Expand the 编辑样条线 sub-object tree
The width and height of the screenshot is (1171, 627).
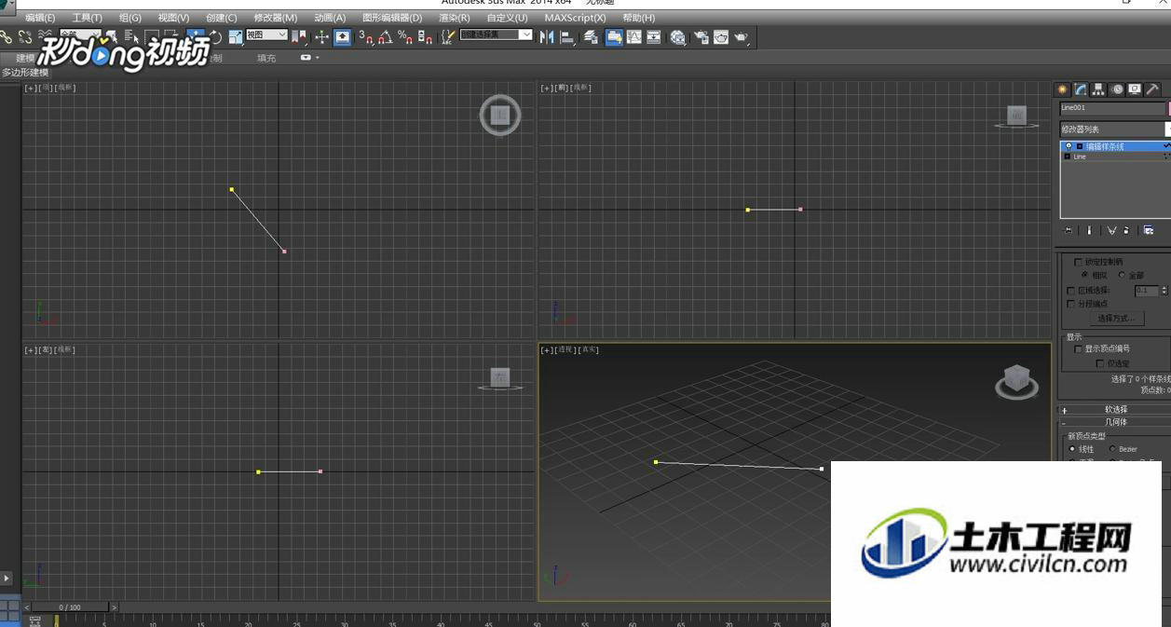(1080, 146)
